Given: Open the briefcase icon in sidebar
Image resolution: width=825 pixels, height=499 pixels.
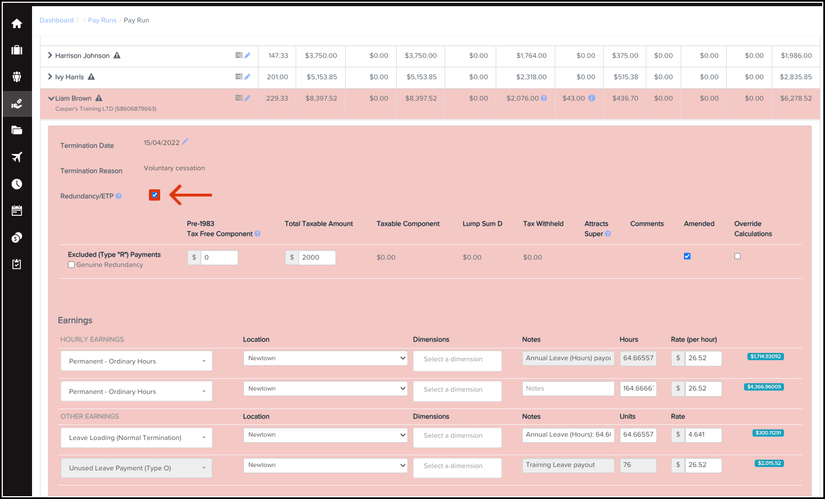Looking at the screenshot, I should [17, 50].
